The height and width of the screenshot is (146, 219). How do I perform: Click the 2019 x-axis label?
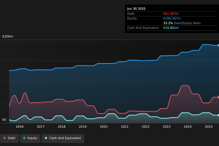[83, 127]
